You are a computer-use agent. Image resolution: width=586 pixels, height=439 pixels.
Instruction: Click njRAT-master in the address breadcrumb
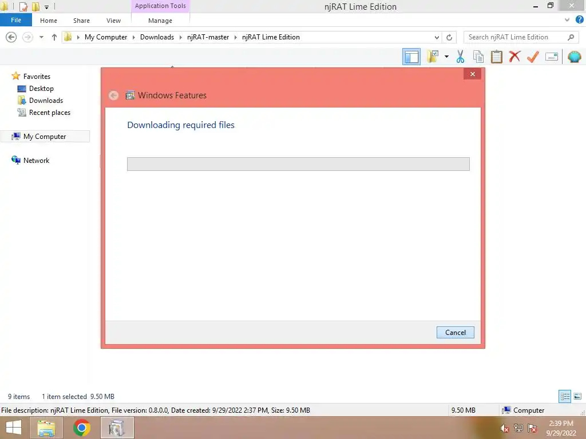coord(208,37)
